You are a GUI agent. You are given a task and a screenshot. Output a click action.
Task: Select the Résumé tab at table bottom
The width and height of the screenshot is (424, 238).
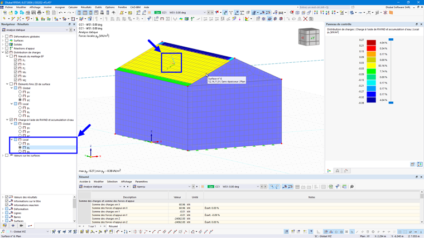113,226
